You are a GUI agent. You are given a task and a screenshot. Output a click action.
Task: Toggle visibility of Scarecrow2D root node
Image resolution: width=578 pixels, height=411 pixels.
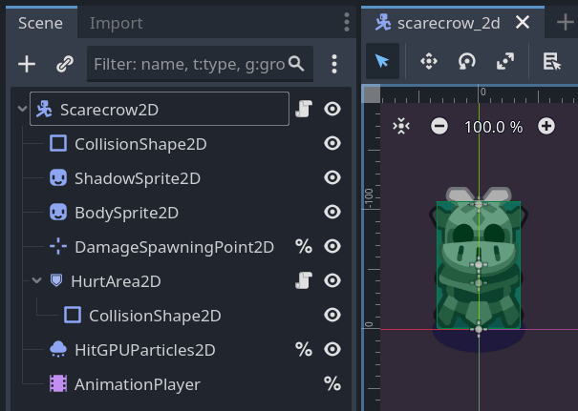(x=332, y=109)
